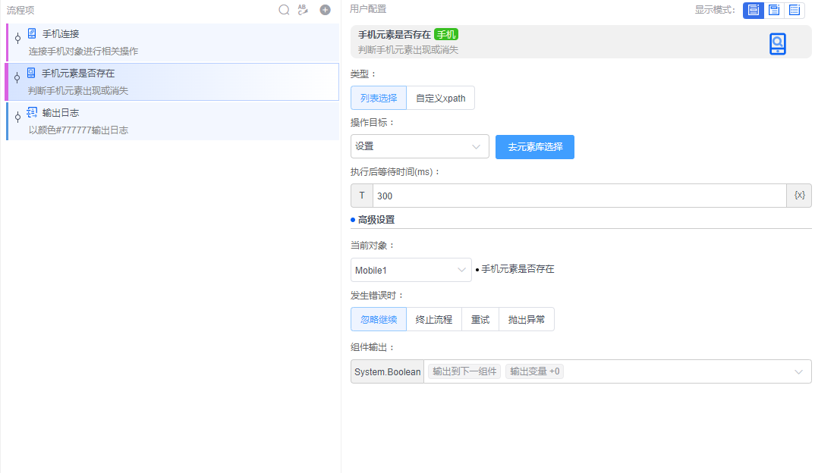Click the 输出到下一组件 button
Screen dimensions: 815x473
(464, 371)
